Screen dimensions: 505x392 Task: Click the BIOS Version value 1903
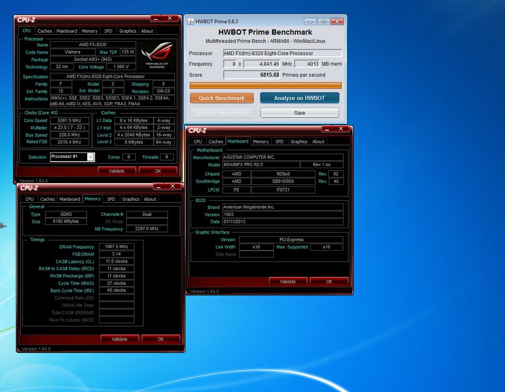click(283, 214)
